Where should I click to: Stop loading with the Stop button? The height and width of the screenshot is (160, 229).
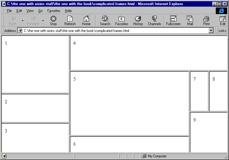(53, 21)
